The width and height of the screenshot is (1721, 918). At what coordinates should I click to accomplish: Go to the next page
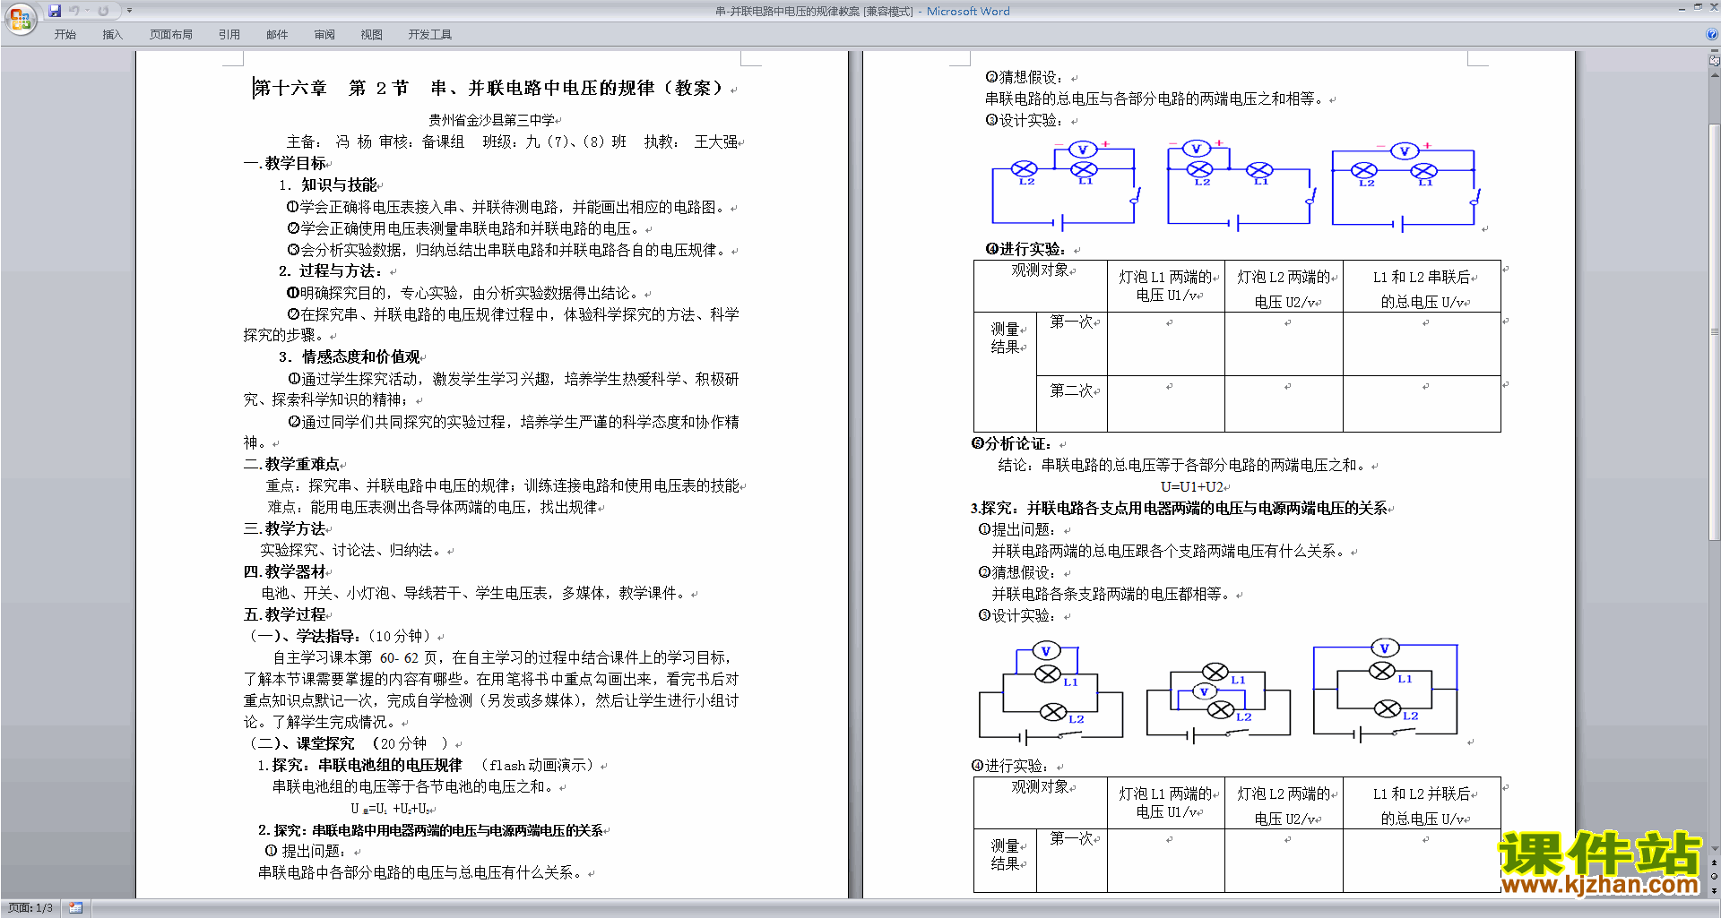point(1715,890)
